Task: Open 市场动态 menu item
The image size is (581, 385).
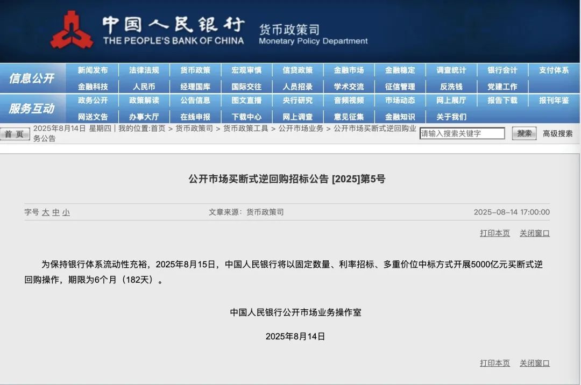Action: (400, 101)
